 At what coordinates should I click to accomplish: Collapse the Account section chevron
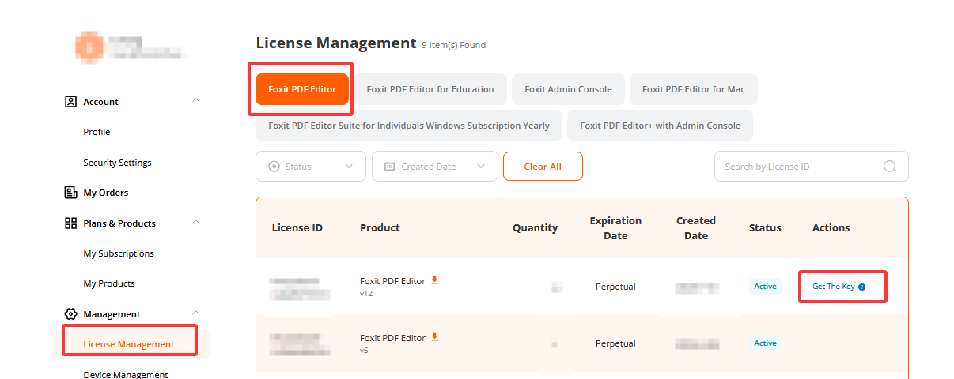pos(196,100)
